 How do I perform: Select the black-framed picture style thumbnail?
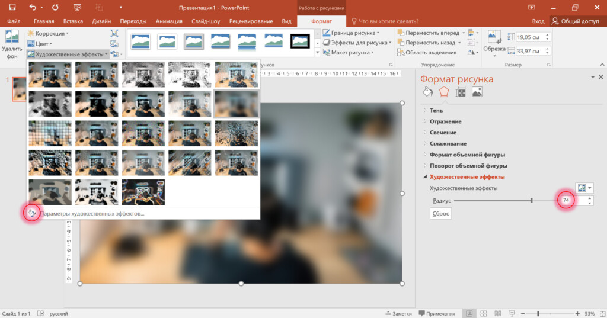300,40
